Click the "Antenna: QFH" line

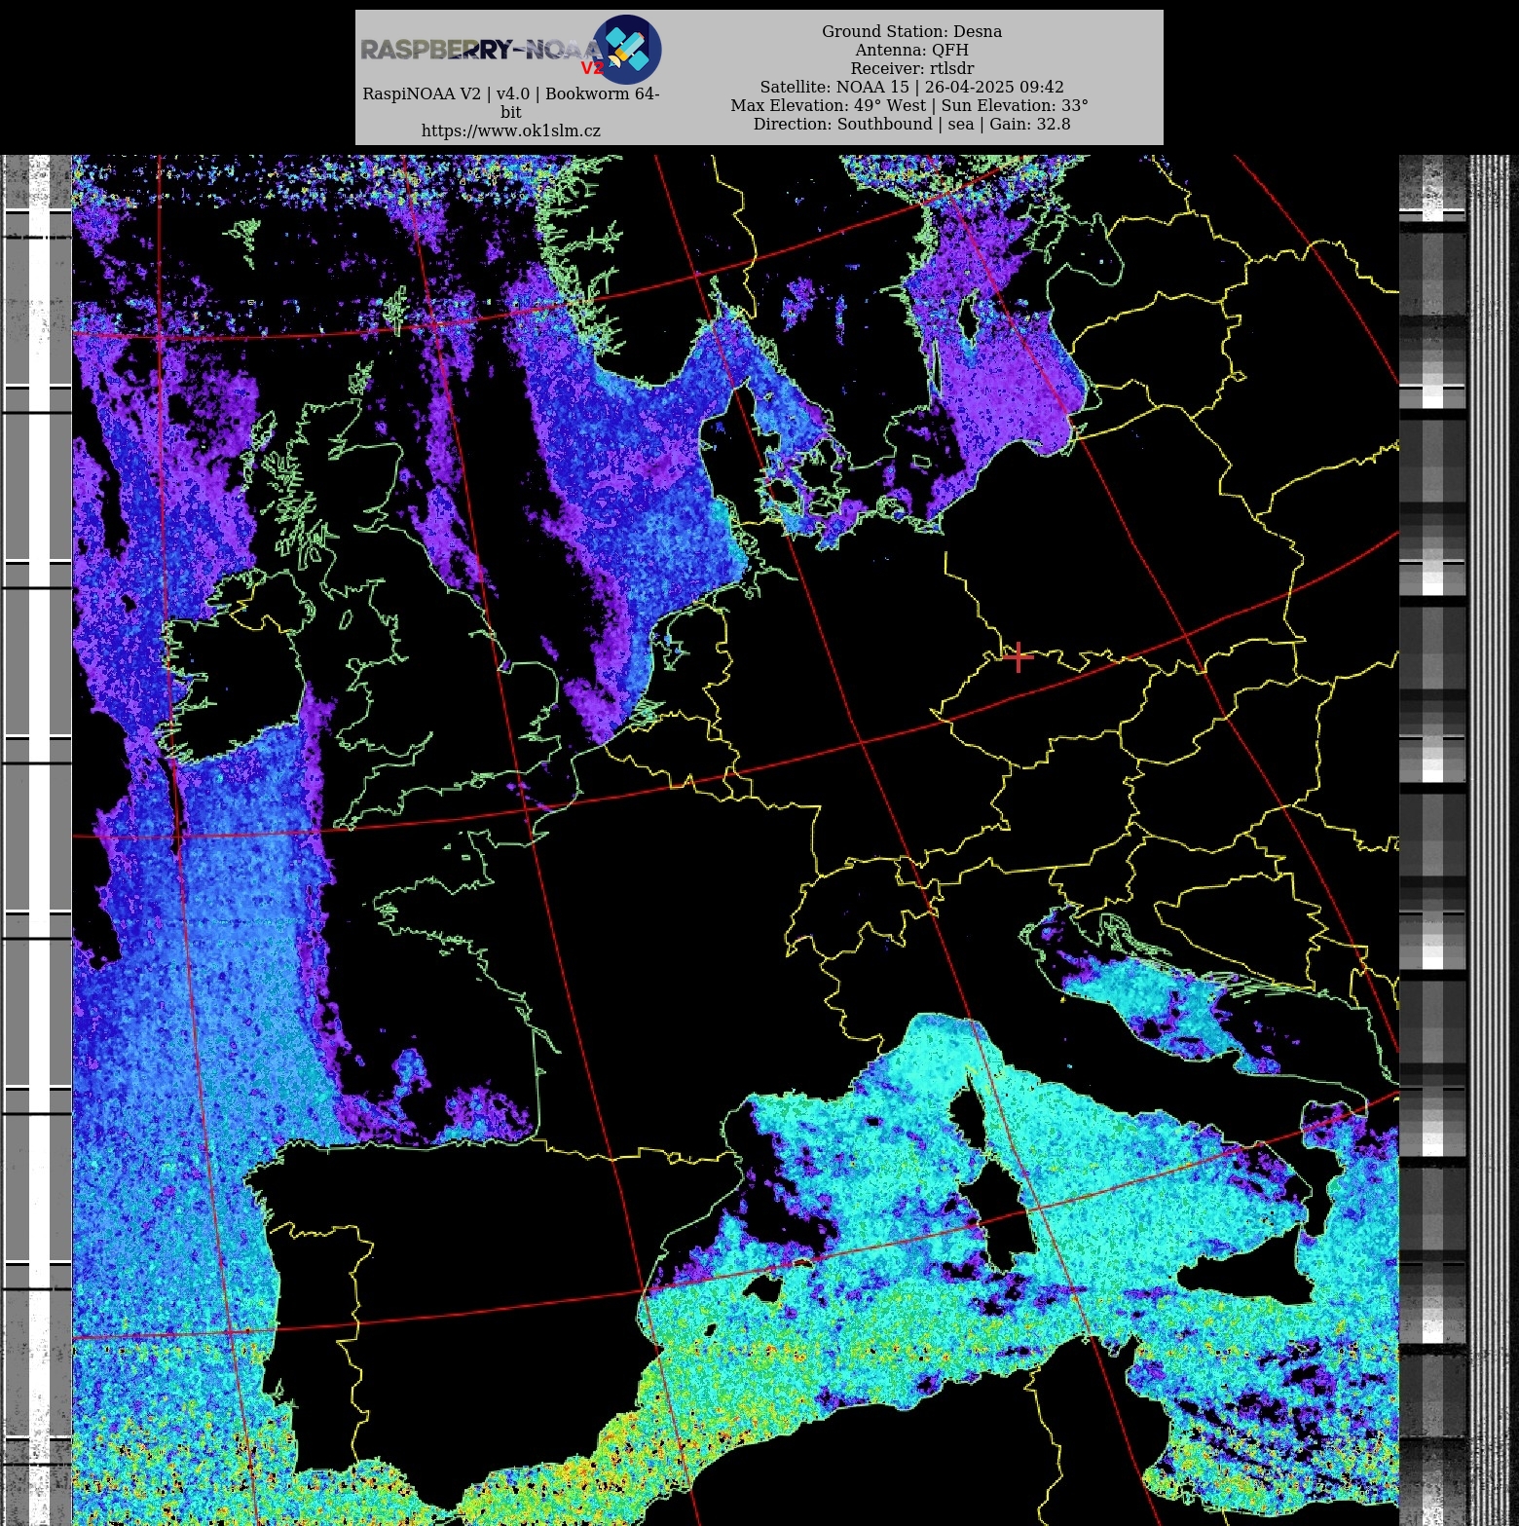[911, 50]
